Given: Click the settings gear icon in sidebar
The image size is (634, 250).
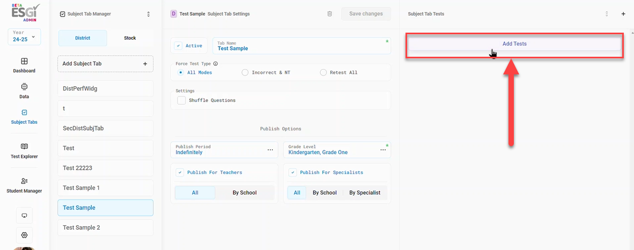Looking at the screenshot, I should (24, 235).
